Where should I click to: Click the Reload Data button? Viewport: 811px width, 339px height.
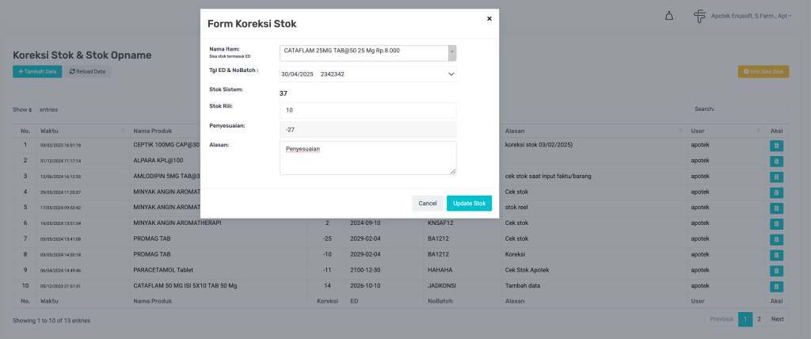pos(87,71)
